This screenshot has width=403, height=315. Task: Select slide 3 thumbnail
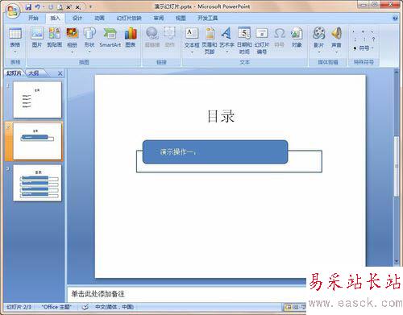pyautogui.click(x=37, y=183)
